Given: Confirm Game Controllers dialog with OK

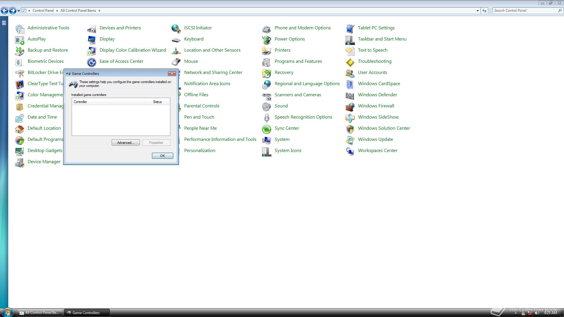Looking at the screenshot, I should pyautogui.click(x=162, y=156).
